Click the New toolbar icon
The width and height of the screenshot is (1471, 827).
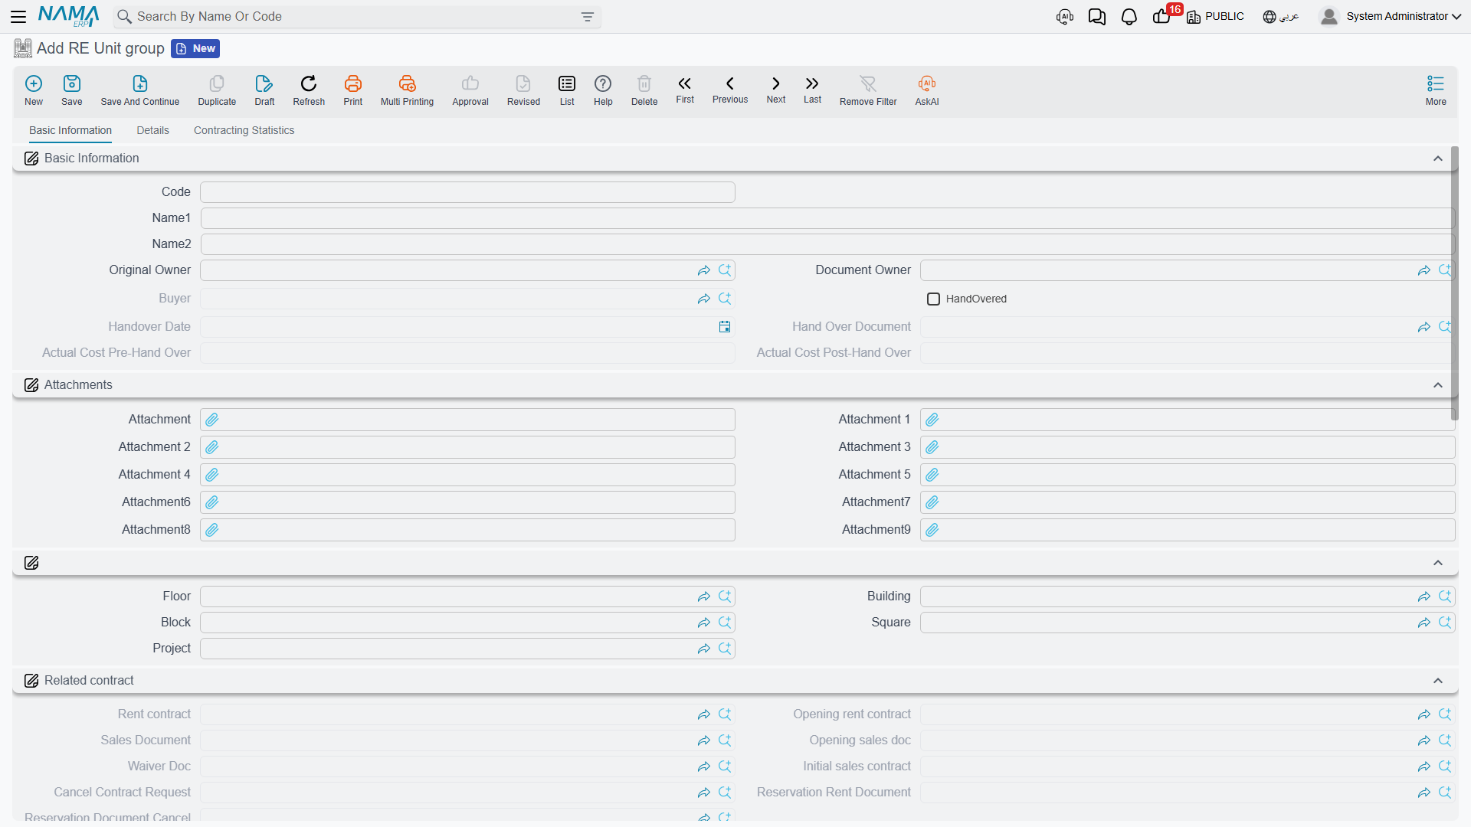[x=34, y=90]
